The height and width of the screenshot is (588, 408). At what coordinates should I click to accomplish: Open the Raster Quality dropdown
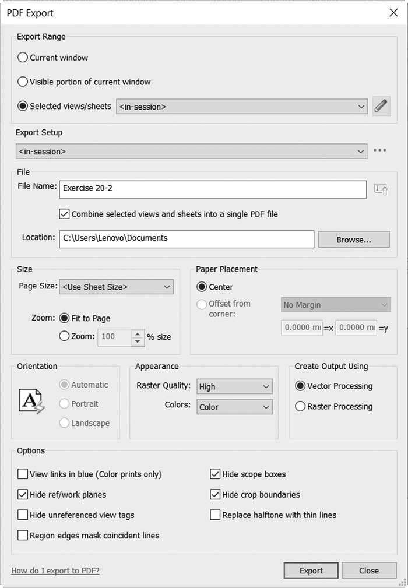234,386
